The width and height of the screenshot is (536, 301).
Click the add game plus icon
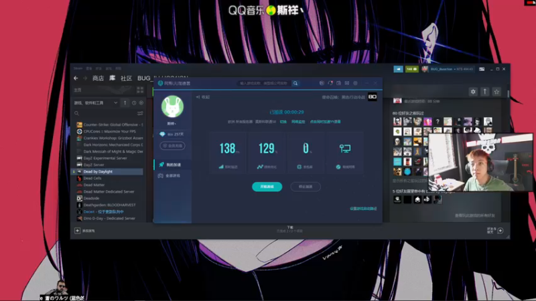click(x=77, y=231)
